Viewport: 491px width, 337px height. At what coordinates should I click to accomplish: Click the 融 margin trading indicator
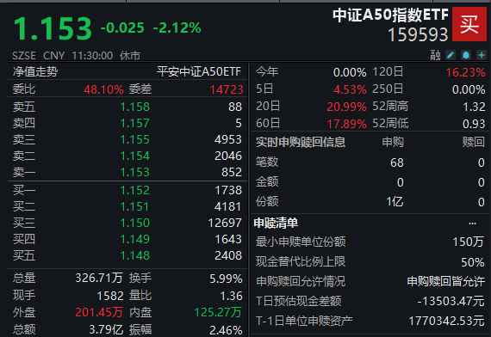point(436,55)
